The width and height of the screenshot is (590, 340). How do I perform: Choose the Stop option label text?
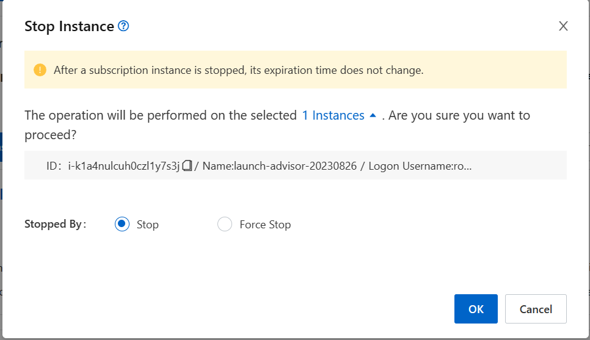pyautogui.click(x=148, y=225)
